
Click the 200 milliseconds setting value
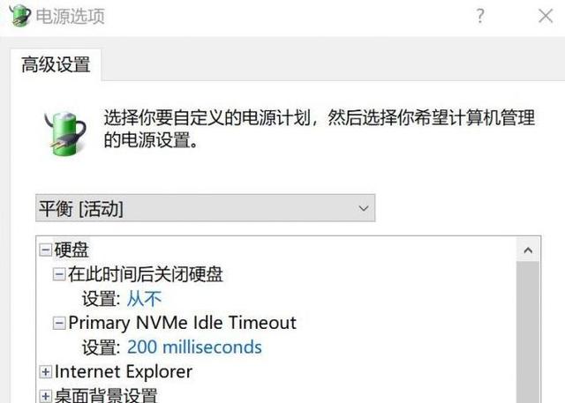coord(194,347)
